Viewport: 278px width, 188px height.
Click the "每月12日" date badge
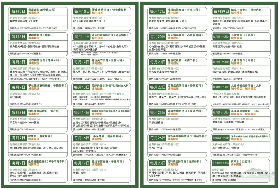82,62
